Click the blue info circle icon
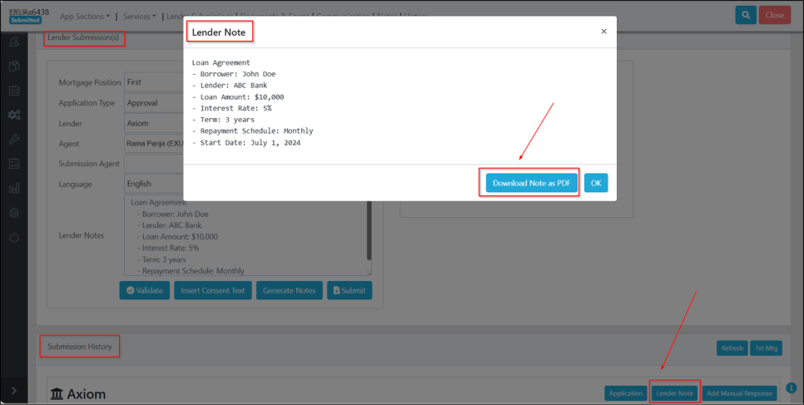804x405 pixels. pos(791,388)
